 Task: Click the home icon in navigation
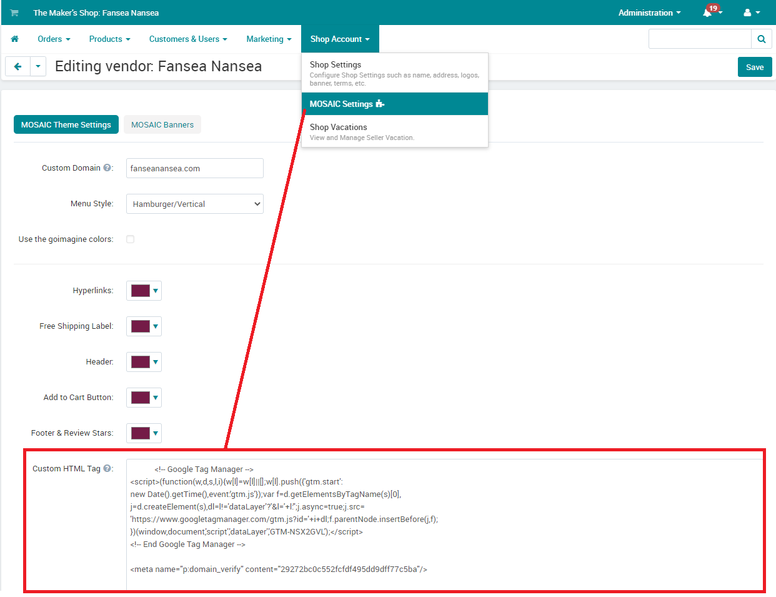pyautogui.click(x=14, y=39)
